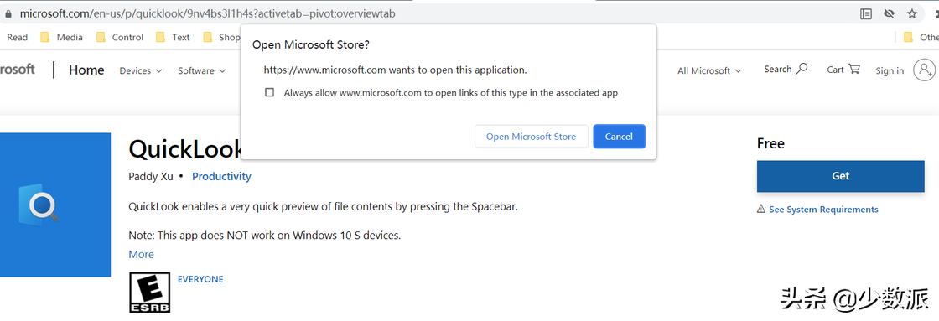Check Always allow www.microsoft.com to open links
Image resolution: width=939 pixels, height=321 pixels.
[x=269, y=93]
